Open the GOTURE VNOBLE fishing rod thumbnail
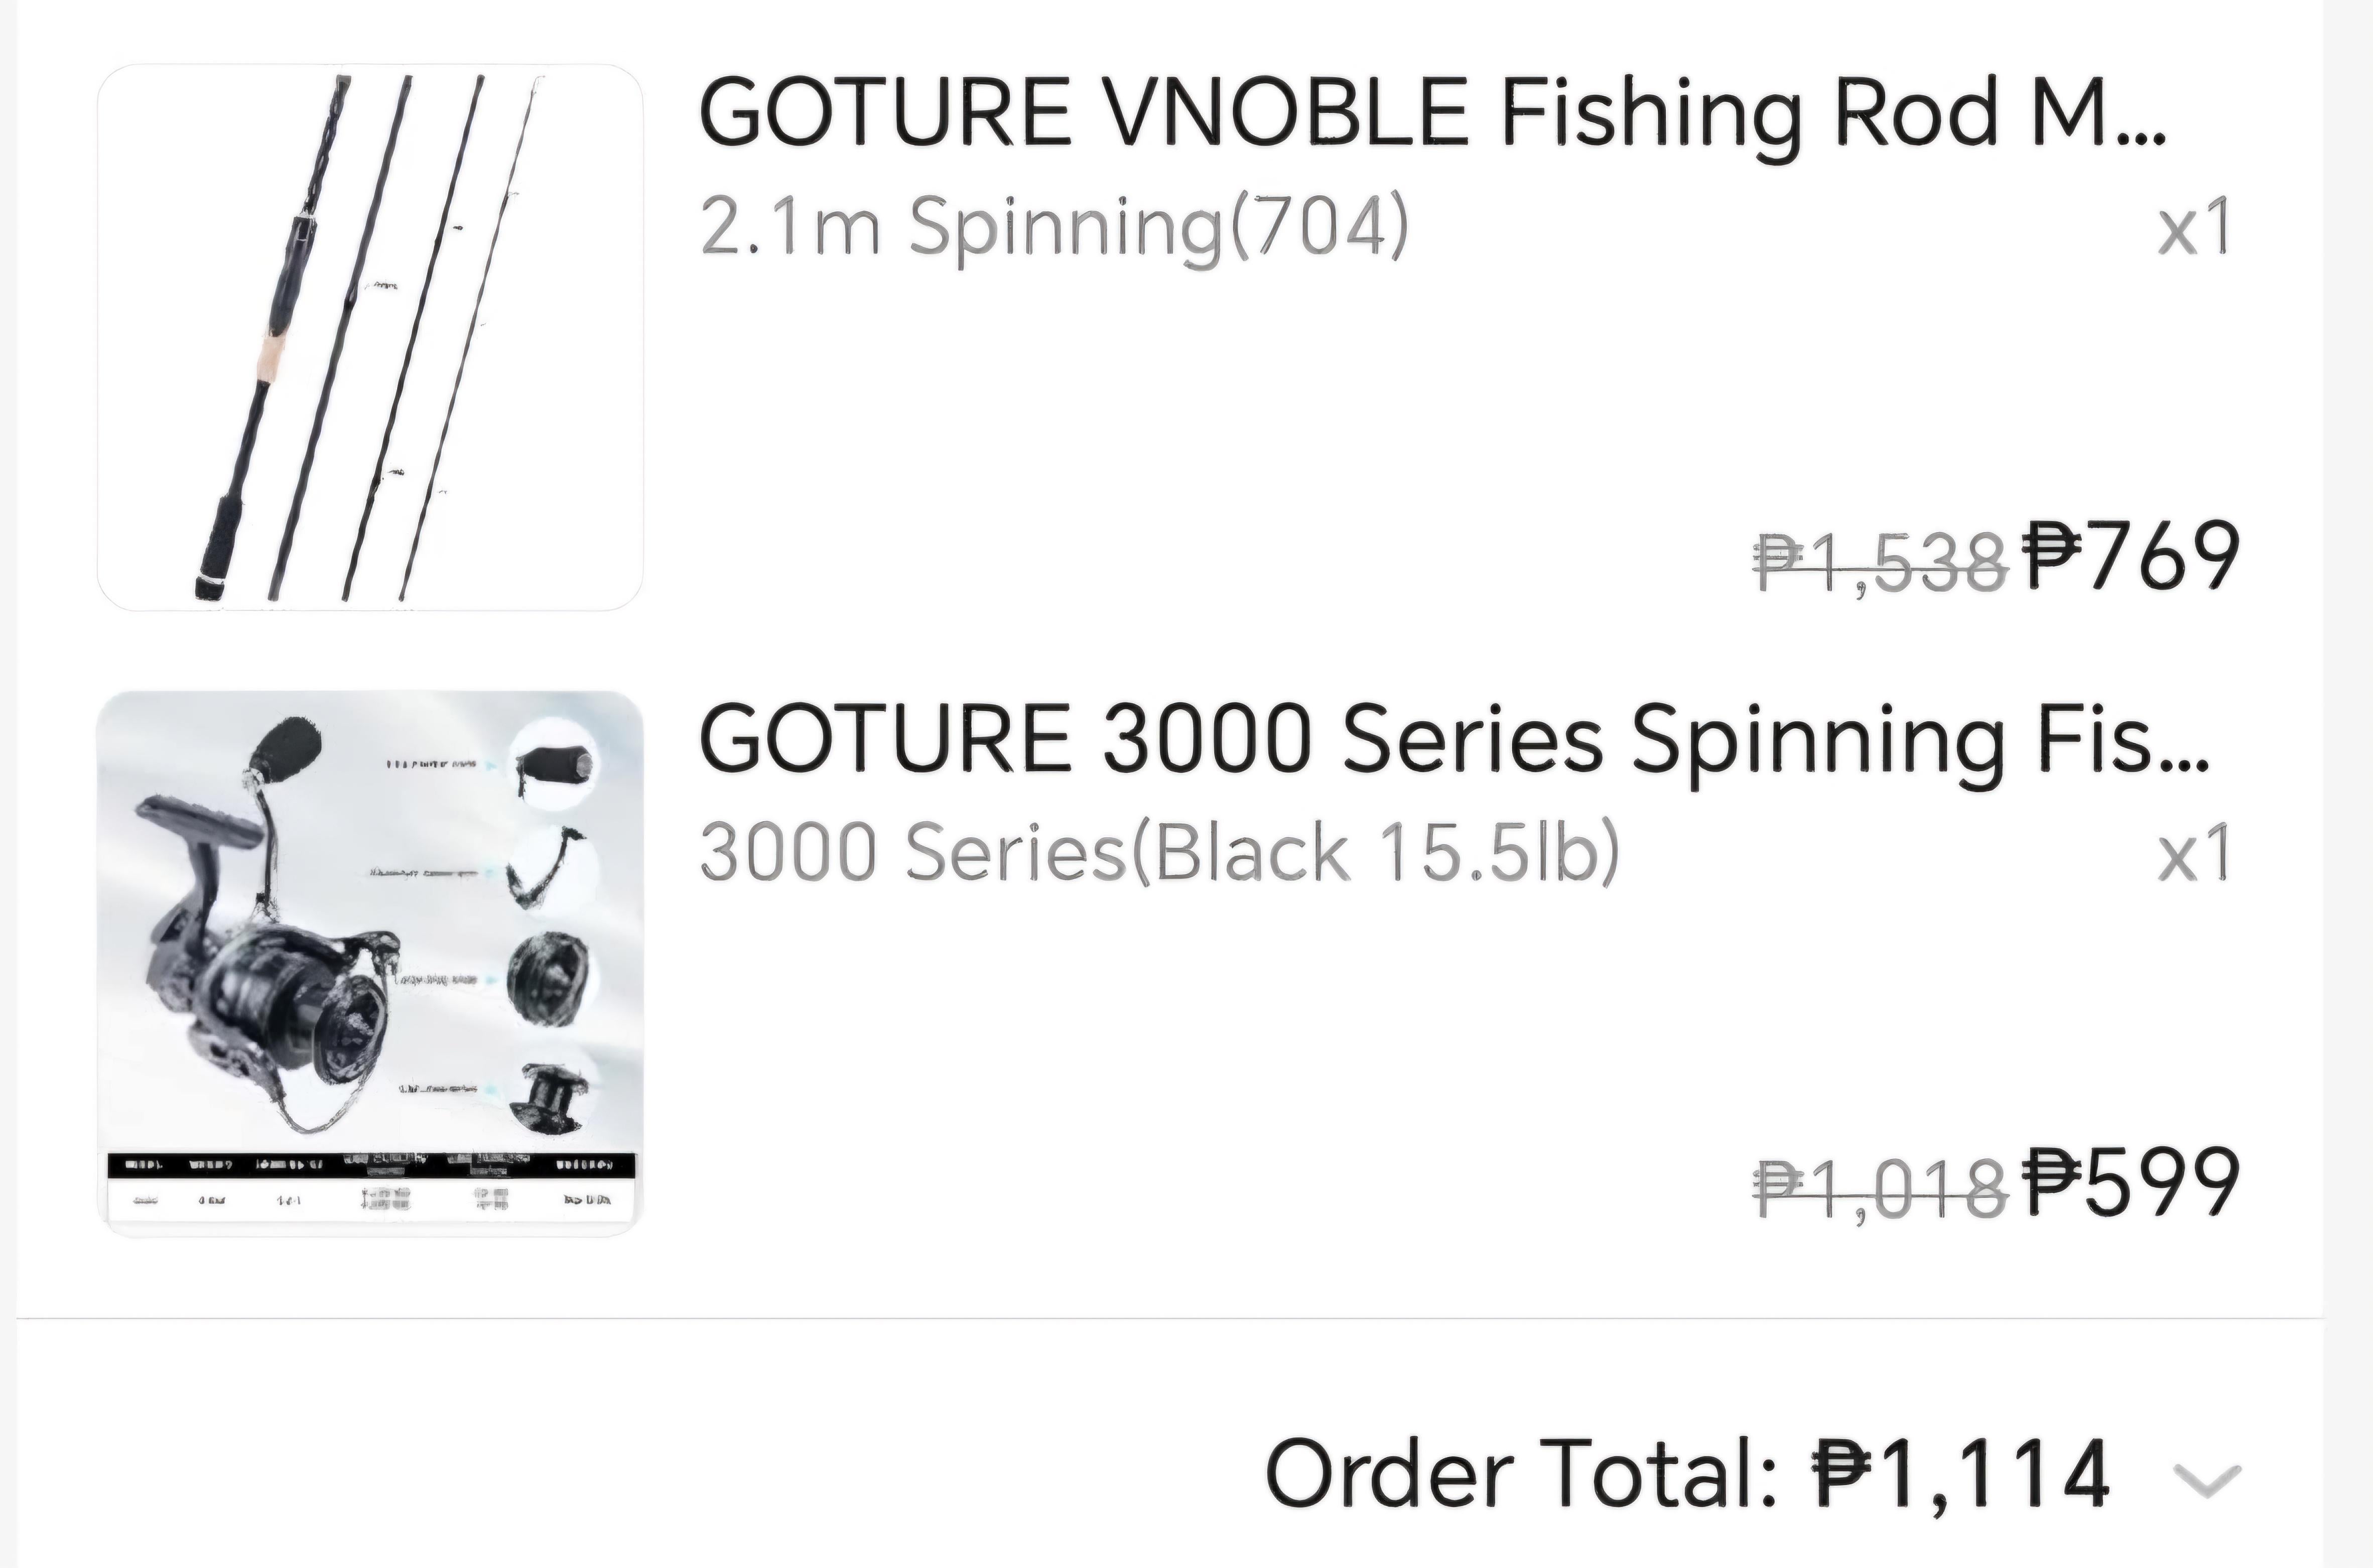Viewport: 2373px width, 1568px height. [370, 337]
